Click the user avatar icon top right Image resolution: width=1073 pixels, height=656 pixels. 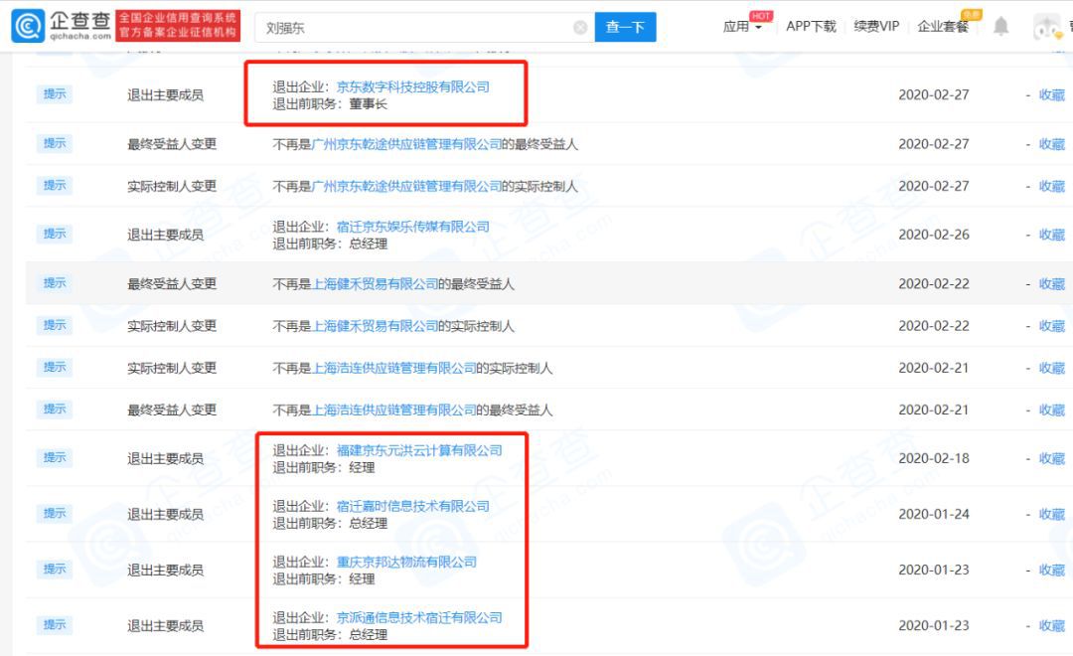pos(1047,26)
